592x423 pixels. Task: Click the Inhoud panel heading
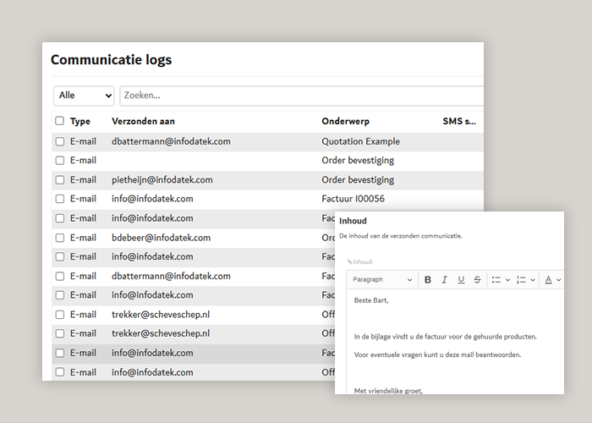353,221
